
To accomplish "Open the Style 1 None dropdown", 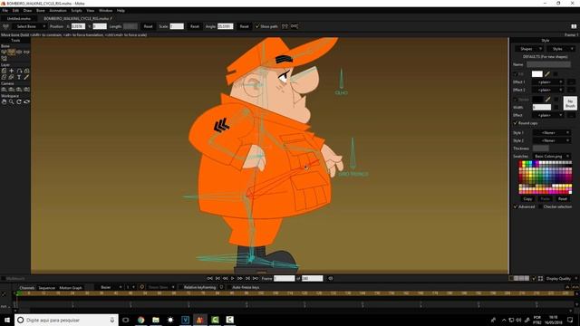I will point(552,133).
